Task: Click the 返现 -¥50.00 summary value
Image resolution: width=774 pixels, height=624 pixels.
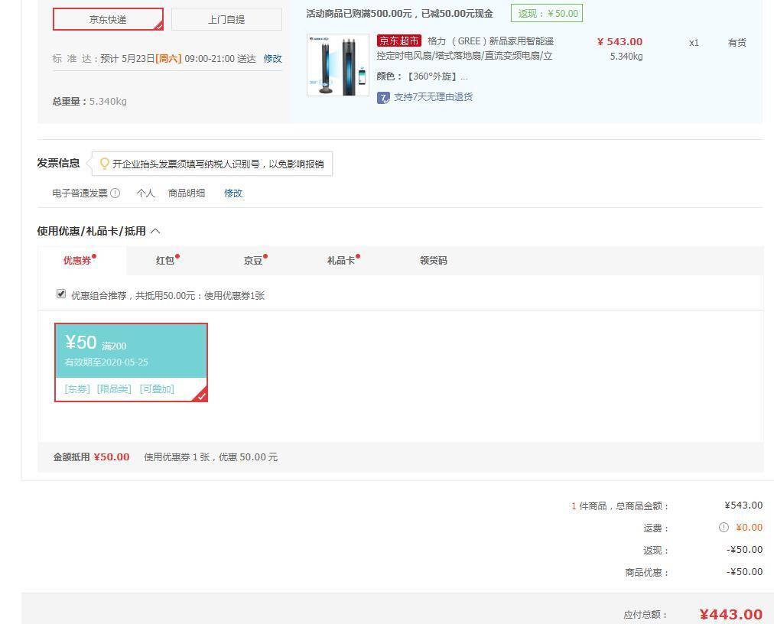Action: point(744,550)
